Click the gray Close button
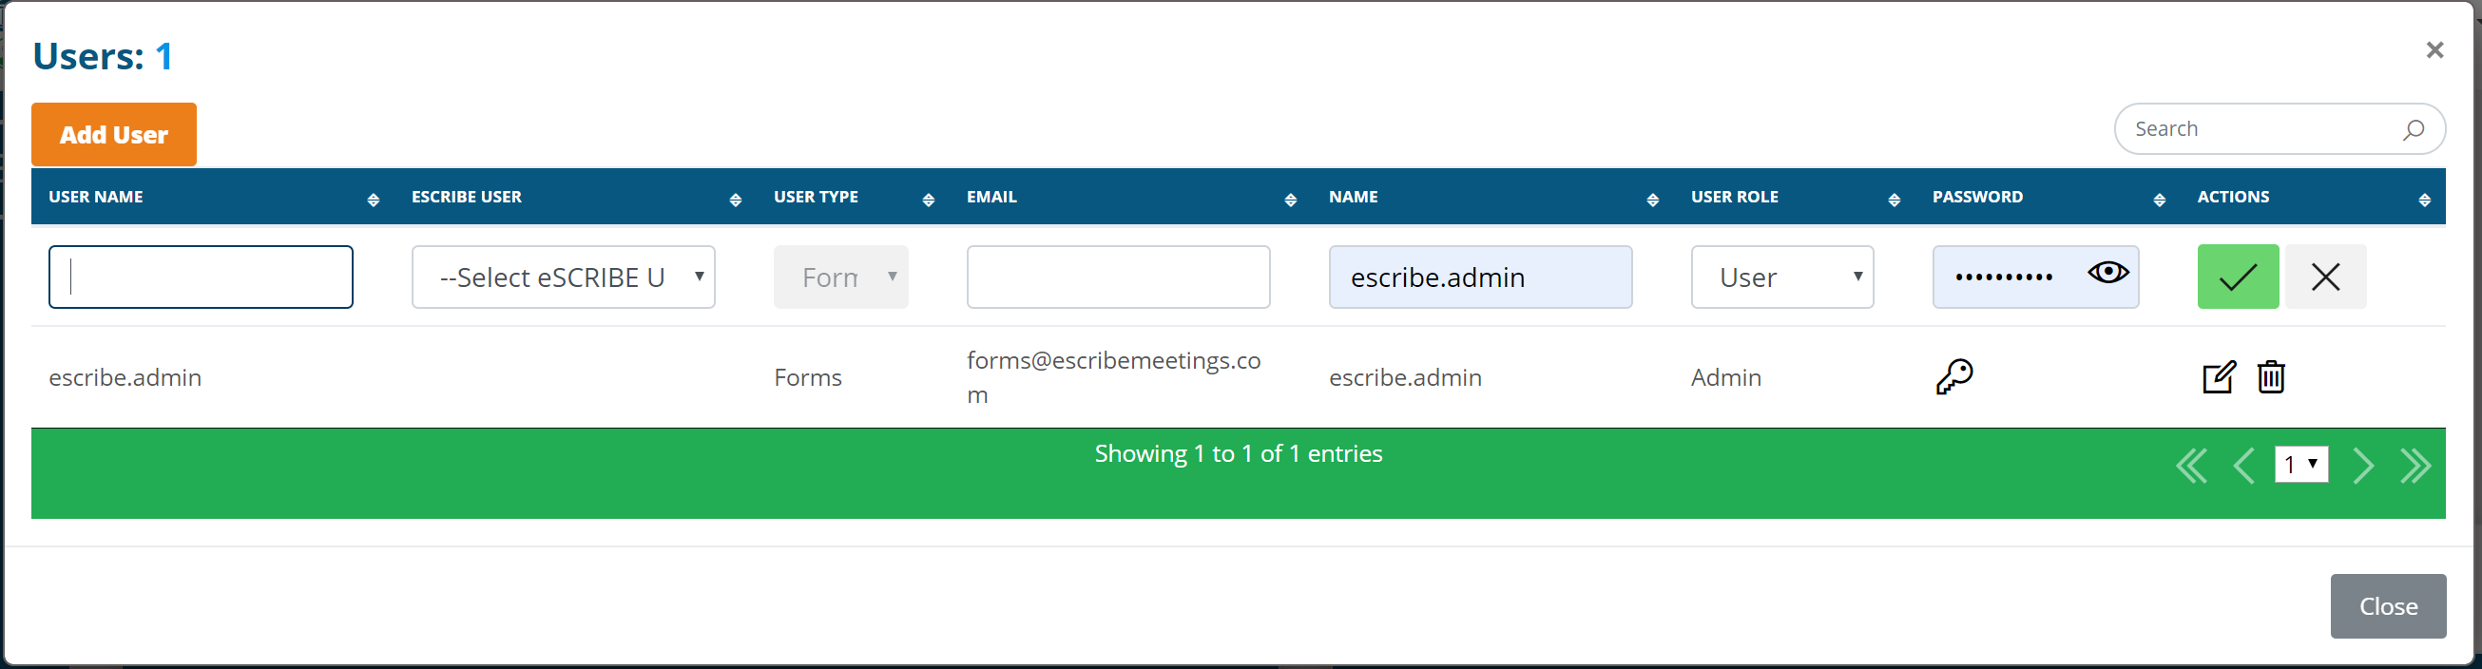 [x=2388, y=606]
